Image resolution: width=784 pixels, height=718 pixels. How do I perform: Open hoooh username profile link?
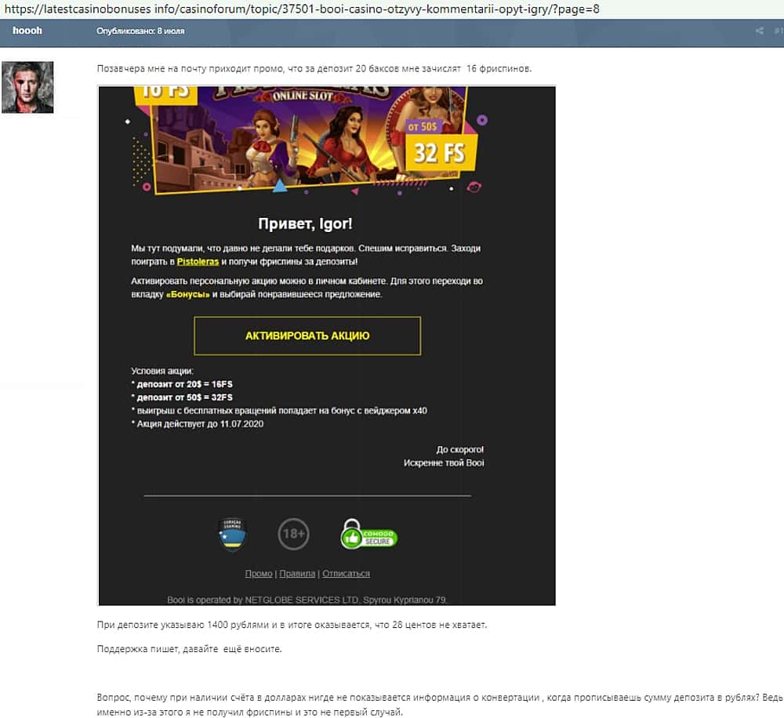[x=27, y=31]
